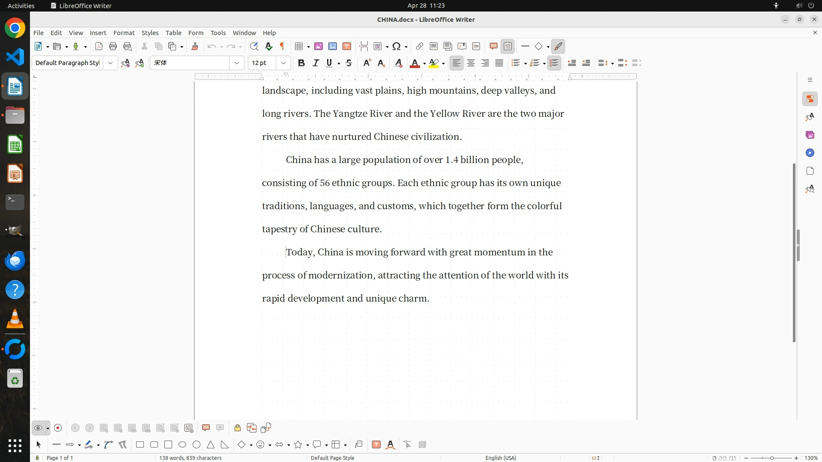Open the Format menu
The image size is (822, 462).
124,33
